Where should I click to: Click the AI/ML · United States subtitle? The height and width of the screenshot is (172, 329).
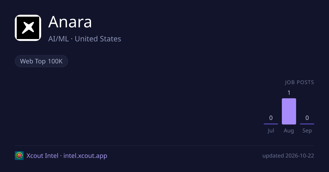[x=85, y=39]
